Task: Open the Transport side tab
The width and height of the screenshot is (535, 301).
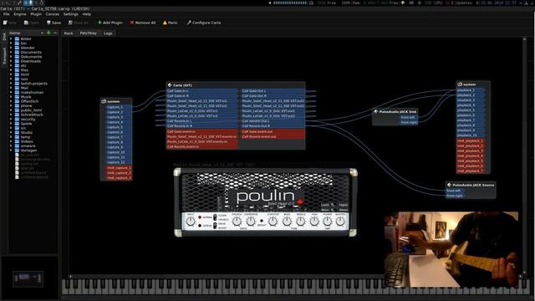Action: click(x=4, y=56)
